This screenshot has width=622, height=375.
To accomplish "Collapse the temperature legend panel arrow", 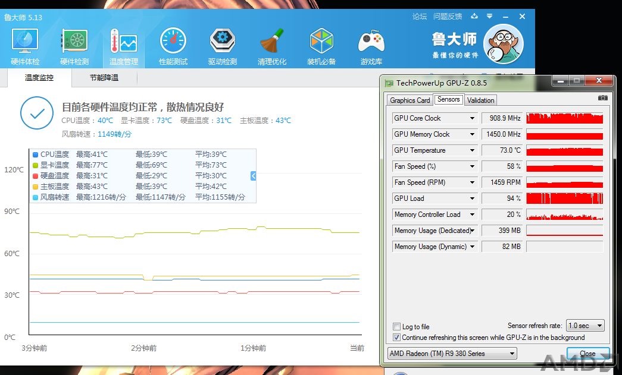I will (x=254, y=176).
